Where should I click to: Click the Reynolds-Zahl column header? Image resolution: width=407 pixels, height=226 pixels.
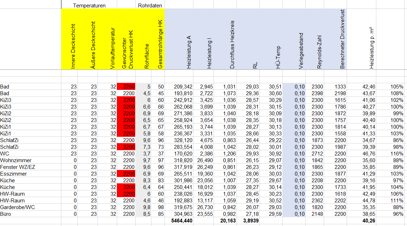click(x=319, y=52)
